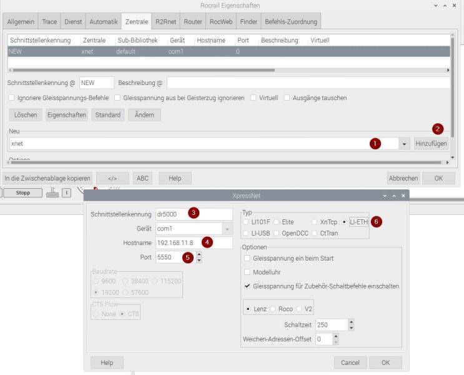The image size is (464, 375).
Task: Enable Gleisspannung ein beim Start
Action: pos(247,258)
